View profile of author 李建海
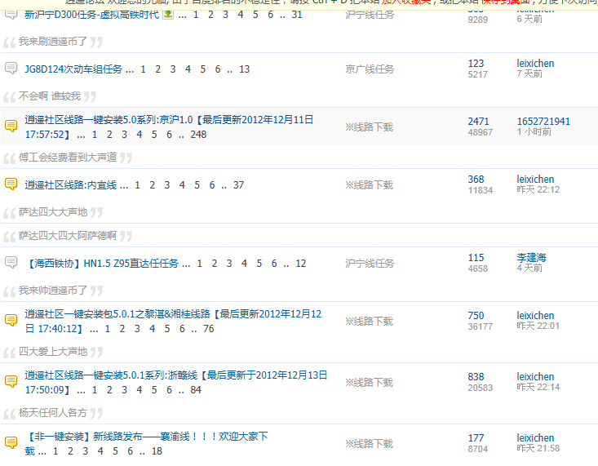598x466 pixels. point(531,258)
